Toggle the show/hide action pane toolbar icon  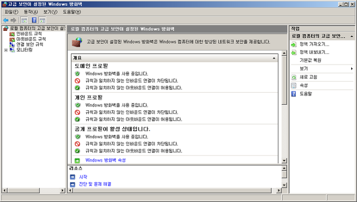point(42,20)
